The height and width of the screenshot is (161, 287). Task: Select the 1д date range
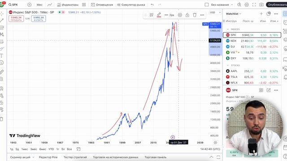pyautogui.click(x=12, y=149)
